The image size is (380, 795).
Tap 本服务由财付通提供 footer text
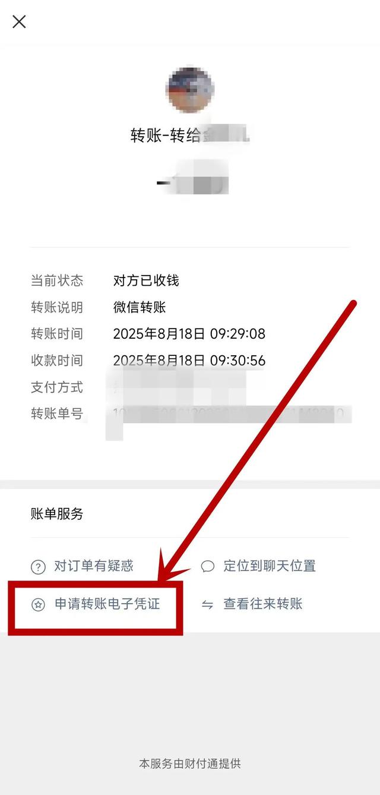pos(190,764)
